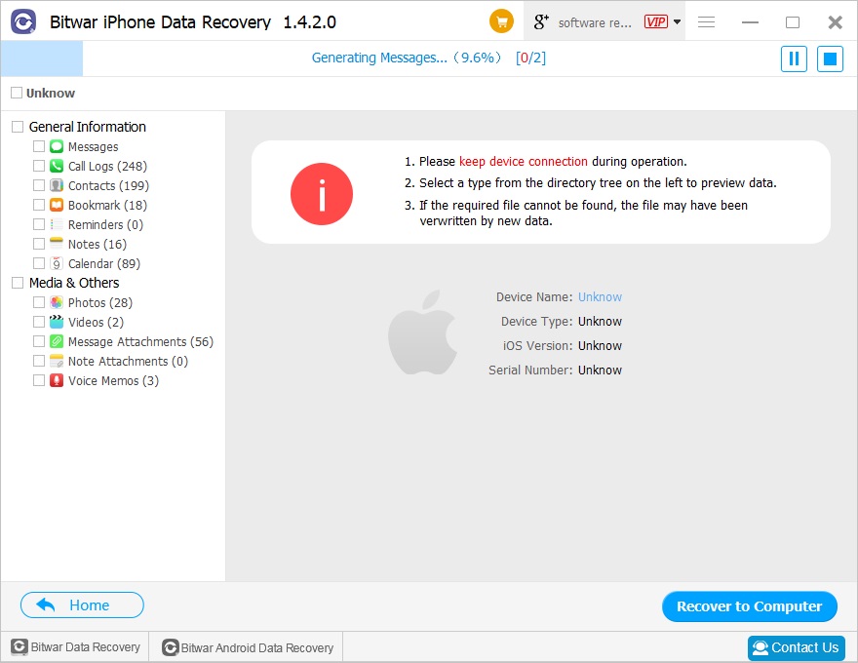This screenshot has width=858, height=663.
Task: Check the Message Attachments checkbox
Action: click(x=39, y=341)
